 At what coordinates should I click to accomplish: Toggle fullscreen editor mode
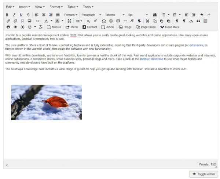pos(69,21)
